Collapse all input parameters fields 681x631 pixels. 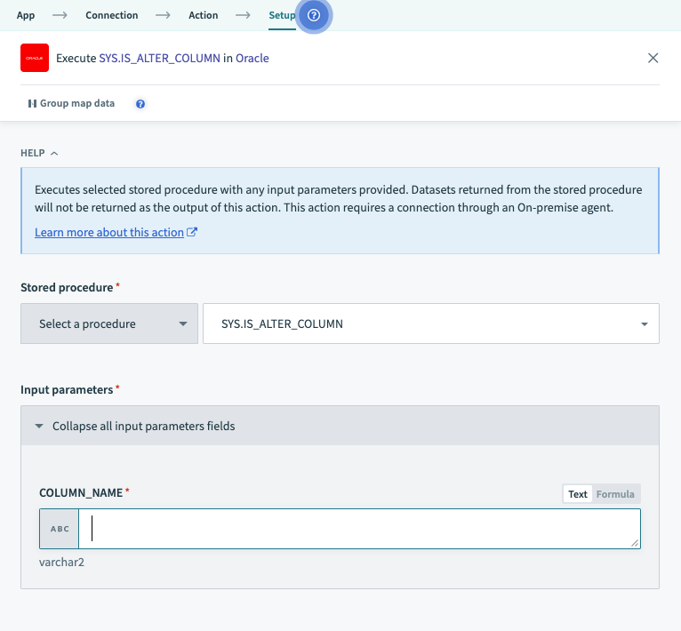[340, 426]
